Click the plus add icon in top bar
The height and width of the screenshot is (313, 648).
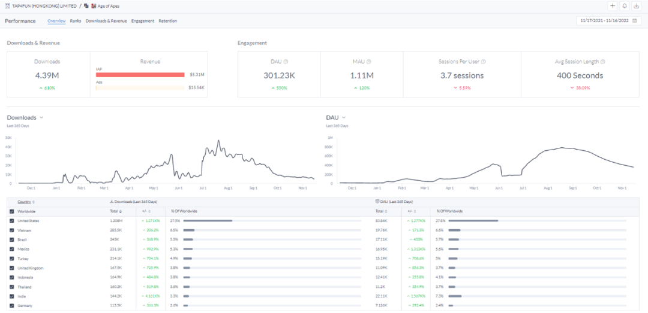click(x=613, y=6)
